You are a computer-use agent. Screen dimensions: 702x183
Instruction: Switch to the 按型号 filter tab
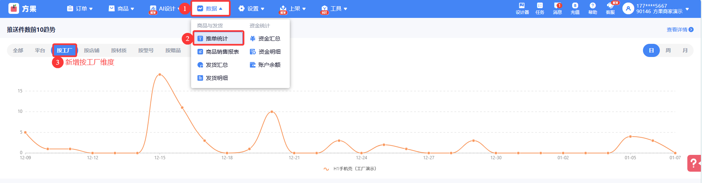[x=146, y=50]
